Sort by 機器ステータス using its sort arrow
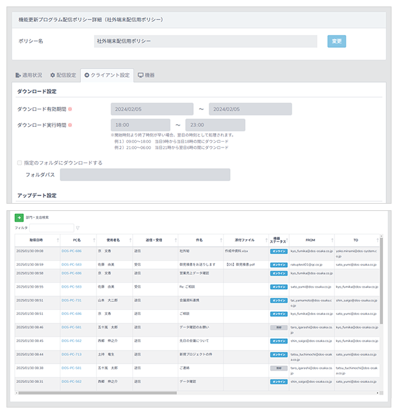Image resolution: width=398 pixels, height=414 pixels. click(287, 240)
